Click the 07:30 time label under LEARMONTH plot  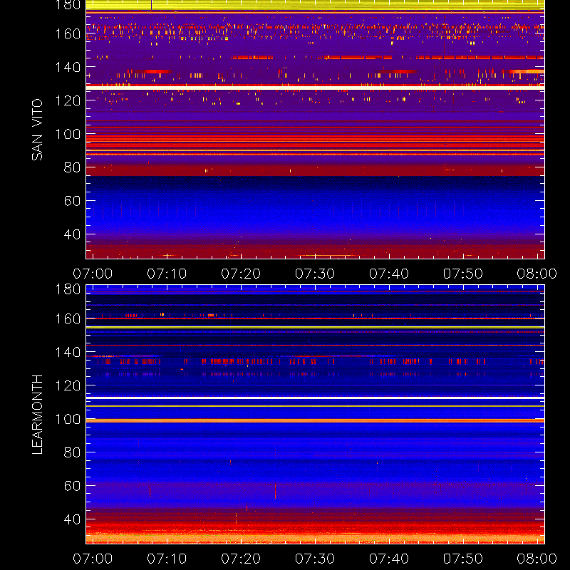tap(315, 559)
